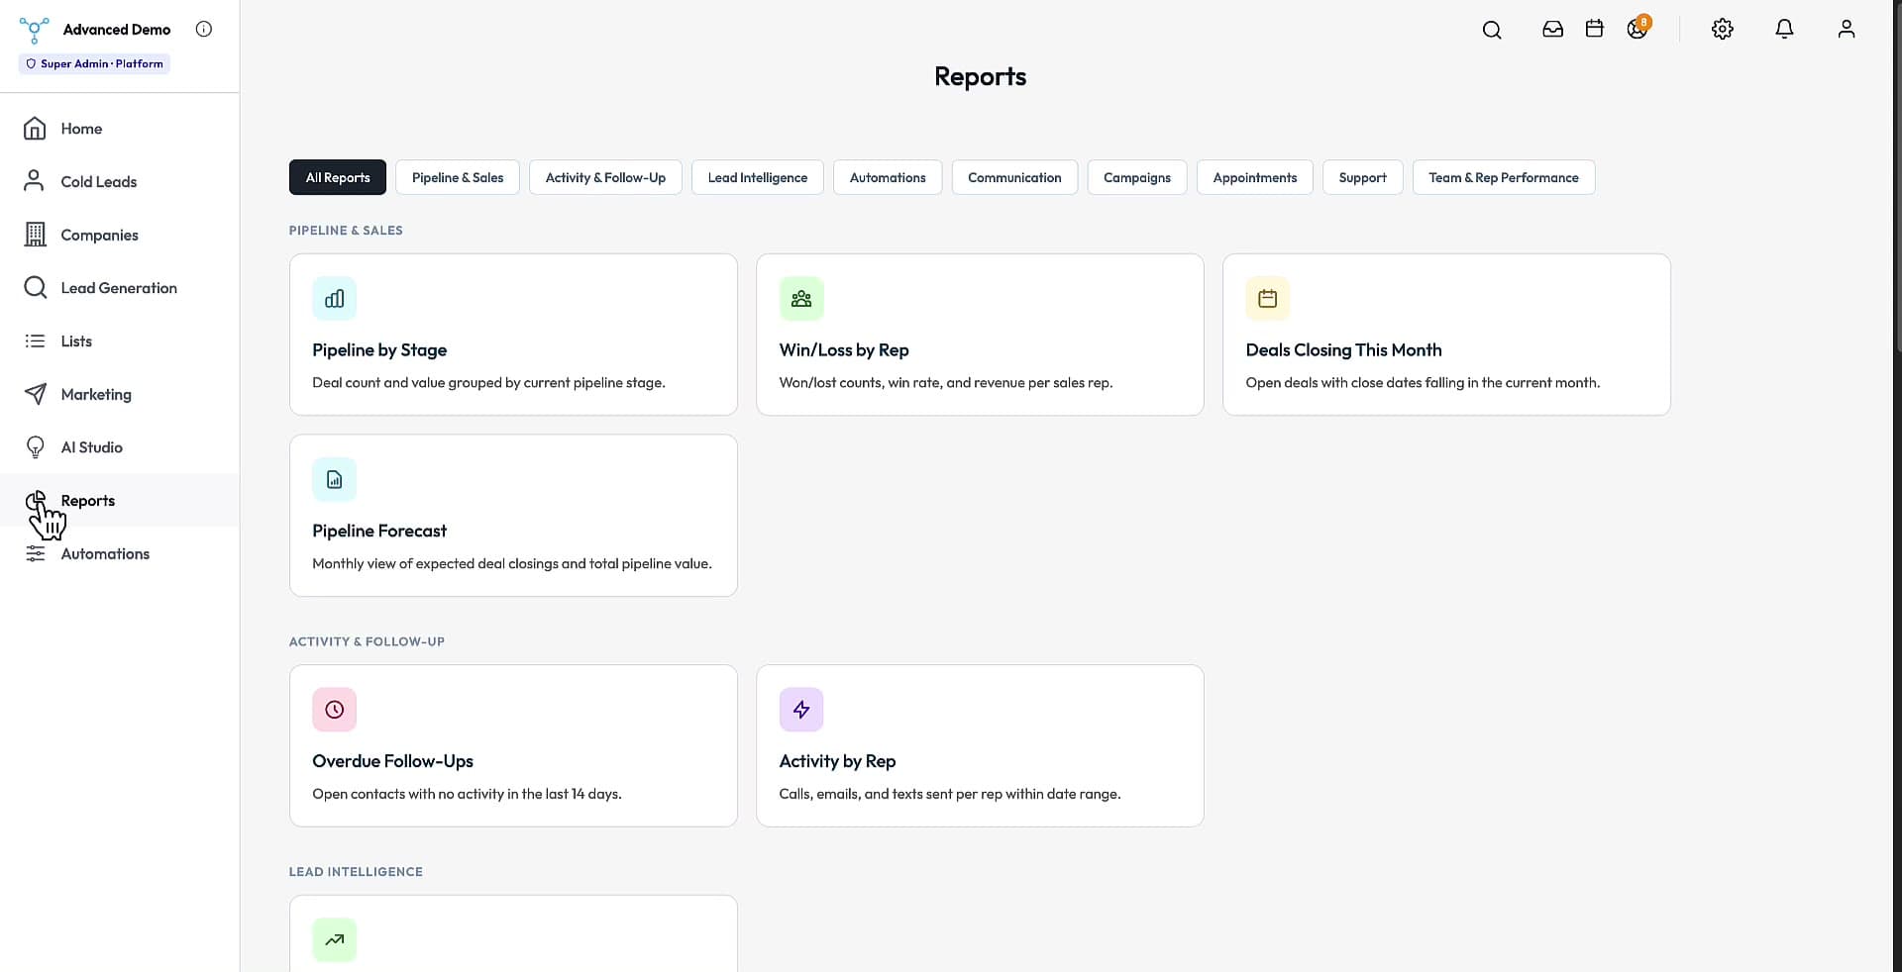Open the Pipeline Forecast report title
The image size is (1902, 972).
[379, 532]
